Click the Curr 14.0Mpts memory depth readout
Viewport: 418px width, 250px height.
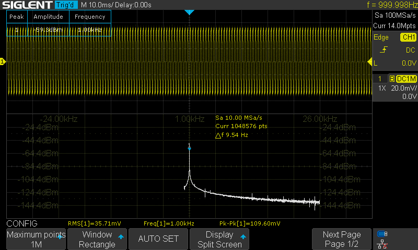click(394, 26)
